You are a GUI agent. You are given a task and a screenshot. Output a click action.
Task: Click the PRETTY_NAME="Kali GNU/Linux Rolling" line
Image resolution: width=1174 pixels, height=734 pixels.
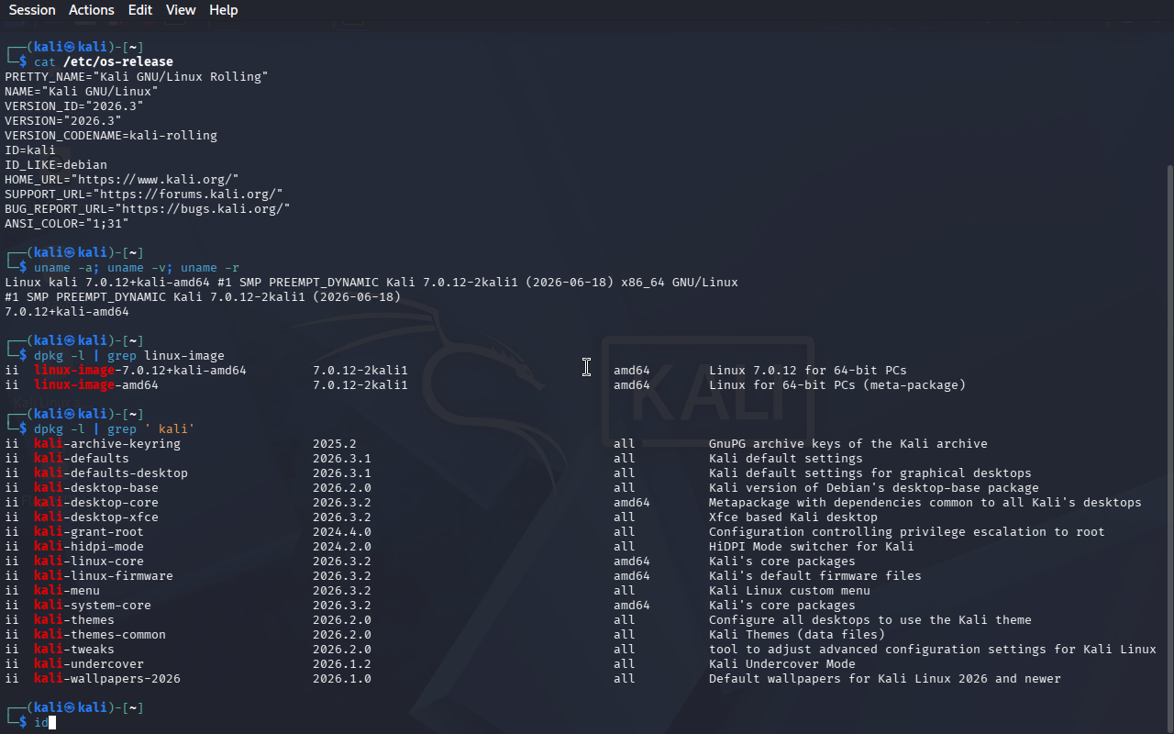pos(137,77)
